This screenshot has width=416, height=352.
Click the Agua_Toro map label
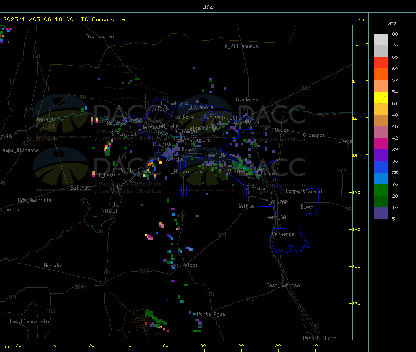[x=49, y=119]
